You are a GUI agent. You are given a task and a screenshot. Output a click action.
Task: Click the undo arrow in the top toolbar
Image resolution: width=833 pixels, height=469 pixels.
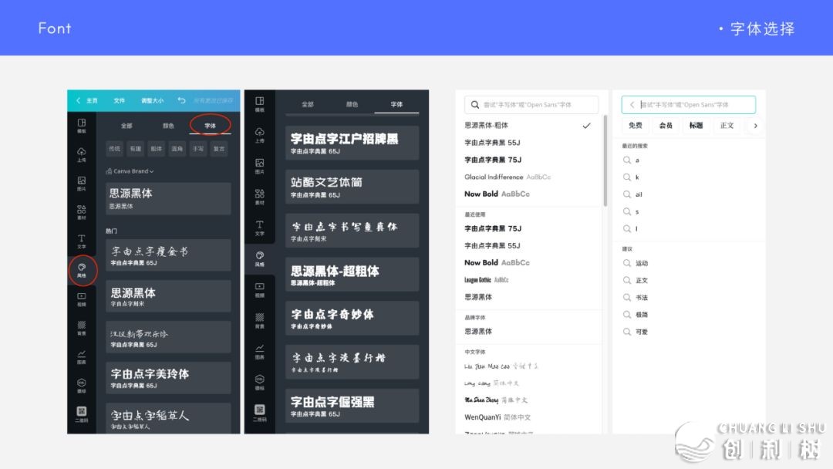[181, 100]
